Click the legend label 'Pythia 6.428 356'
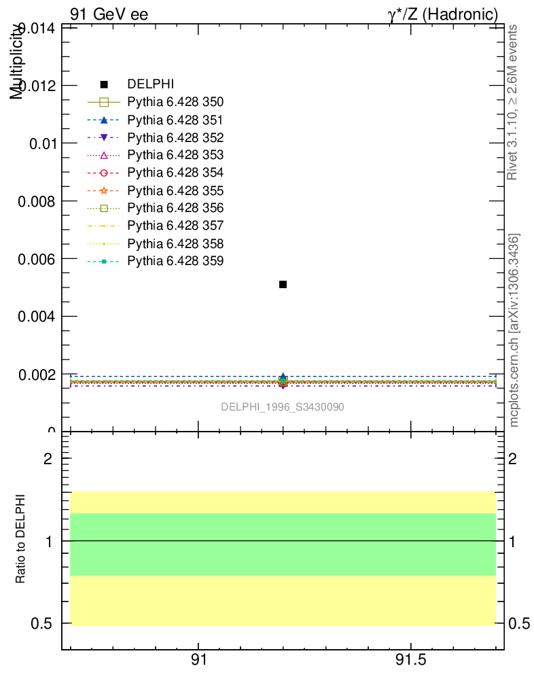The width and height of the screenshot is (534, 696). tap(175, 208)
